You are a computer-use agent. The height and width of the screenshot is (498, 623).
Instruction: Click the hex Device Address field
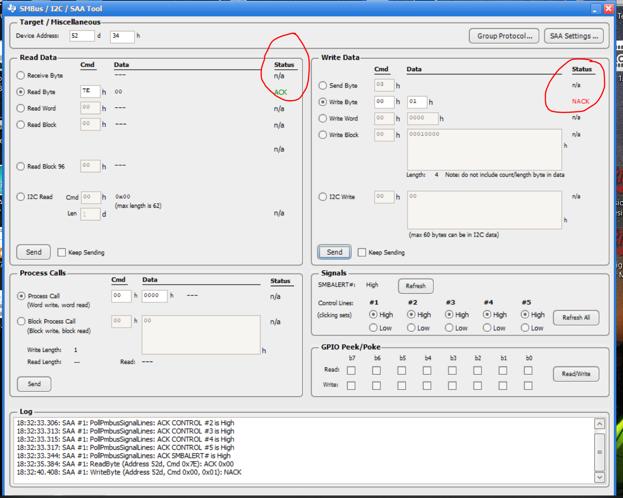122,36
